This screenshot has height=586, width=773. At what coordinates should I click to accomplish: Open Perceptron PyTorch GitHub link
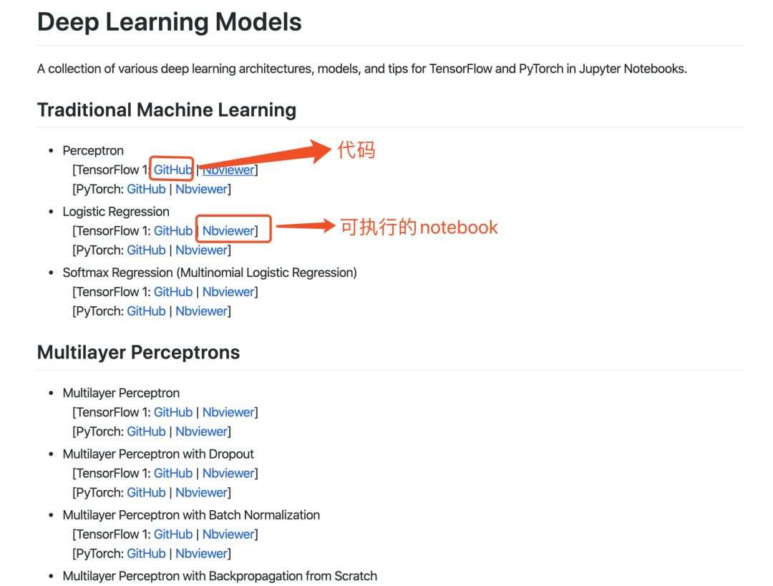(x=147, y=190)
